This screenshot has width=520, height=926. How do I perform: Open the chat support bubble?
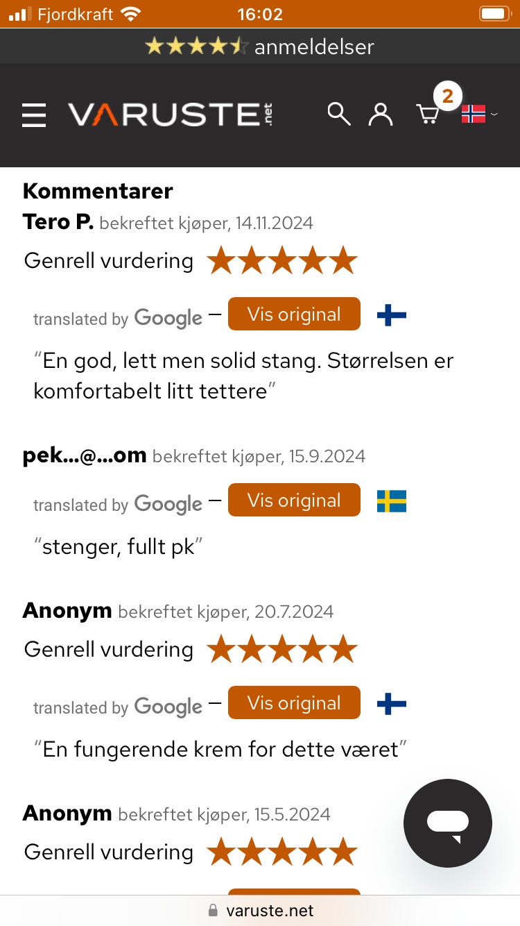coord(448,823)
